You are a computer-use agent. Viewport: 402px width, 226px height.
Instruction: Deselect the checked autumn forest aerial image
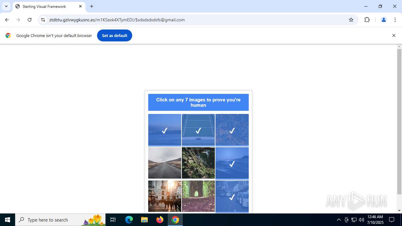click(232, 130)
